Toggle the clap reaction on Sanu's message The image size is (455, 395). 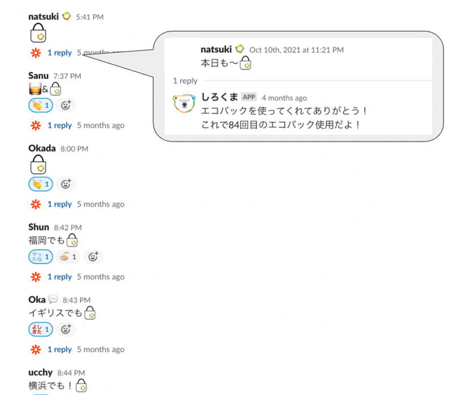click(x=40, y=105)
